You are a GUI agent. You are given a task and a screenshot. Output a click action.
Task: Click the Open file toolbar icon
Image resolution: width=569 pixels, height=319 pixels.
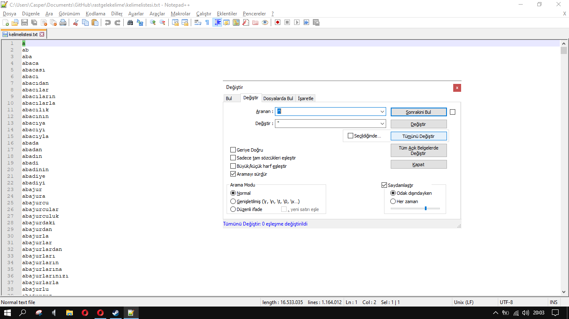(x=15, y=22)
